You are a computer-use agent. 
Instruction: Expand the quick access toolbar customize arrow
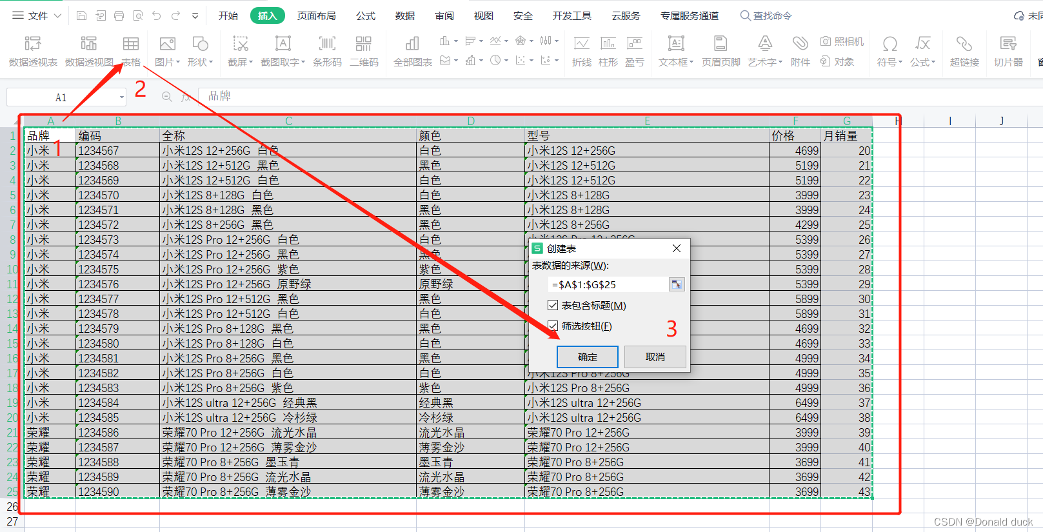195,15
